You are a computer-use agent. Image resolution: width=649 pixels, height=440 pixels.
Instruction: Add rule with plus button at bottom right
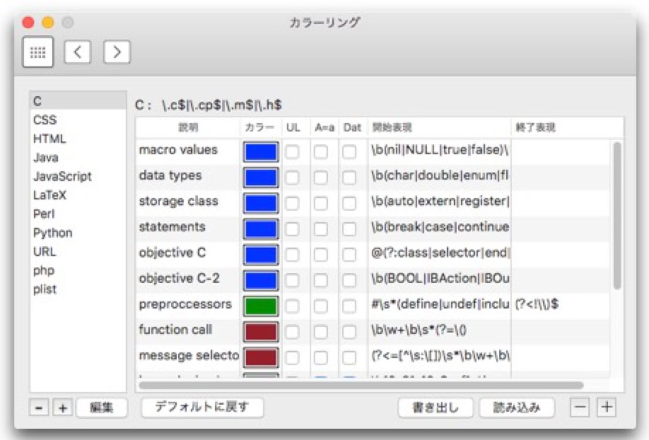coord(607,407)
